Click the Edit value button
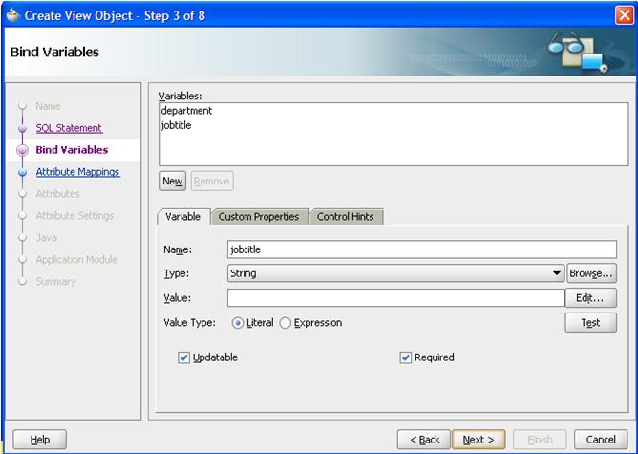 [591, 298]
